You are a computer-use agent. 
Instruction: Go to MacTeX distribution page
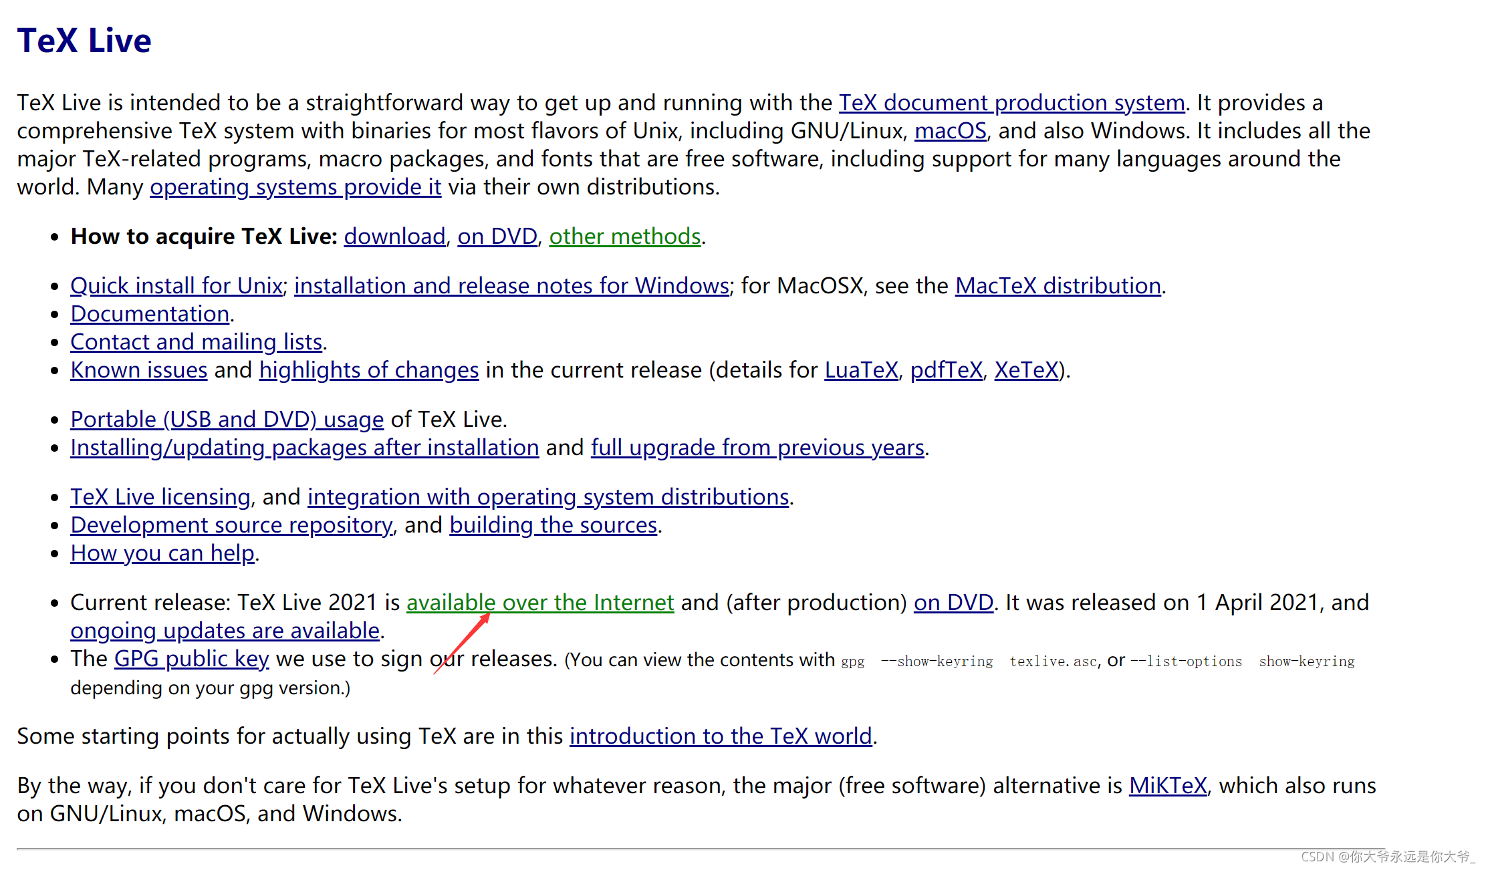point(1058,286)
